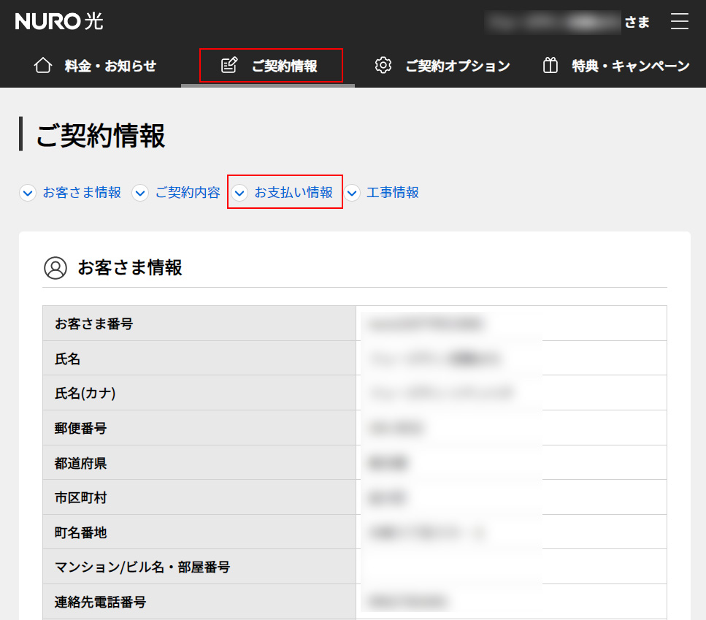Click the gift box icon beside 特典・キャンペーン
The height and width of the screenshot is (620, 706).
coord(550,66)
